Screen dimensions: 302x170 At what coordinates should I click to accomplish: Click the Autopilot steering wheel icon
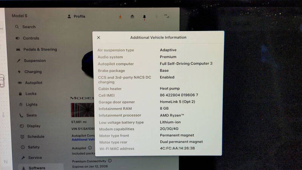(20, 83)
